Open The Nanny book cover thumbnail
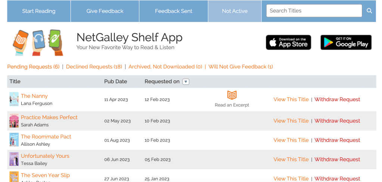 coord(14,99)
